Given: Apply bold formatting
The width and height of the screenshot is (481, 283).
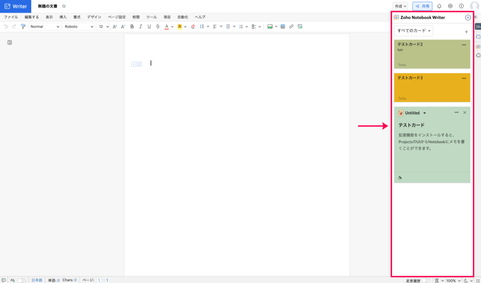Looking at the screenshot, I should click(x=132, y=27).
